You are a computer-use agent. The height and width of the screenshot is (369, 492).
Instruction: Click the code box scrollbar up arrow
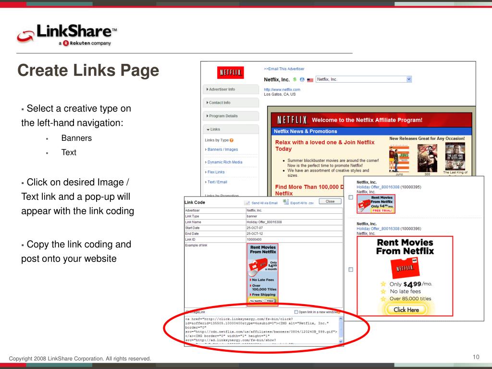pos(341,319)
